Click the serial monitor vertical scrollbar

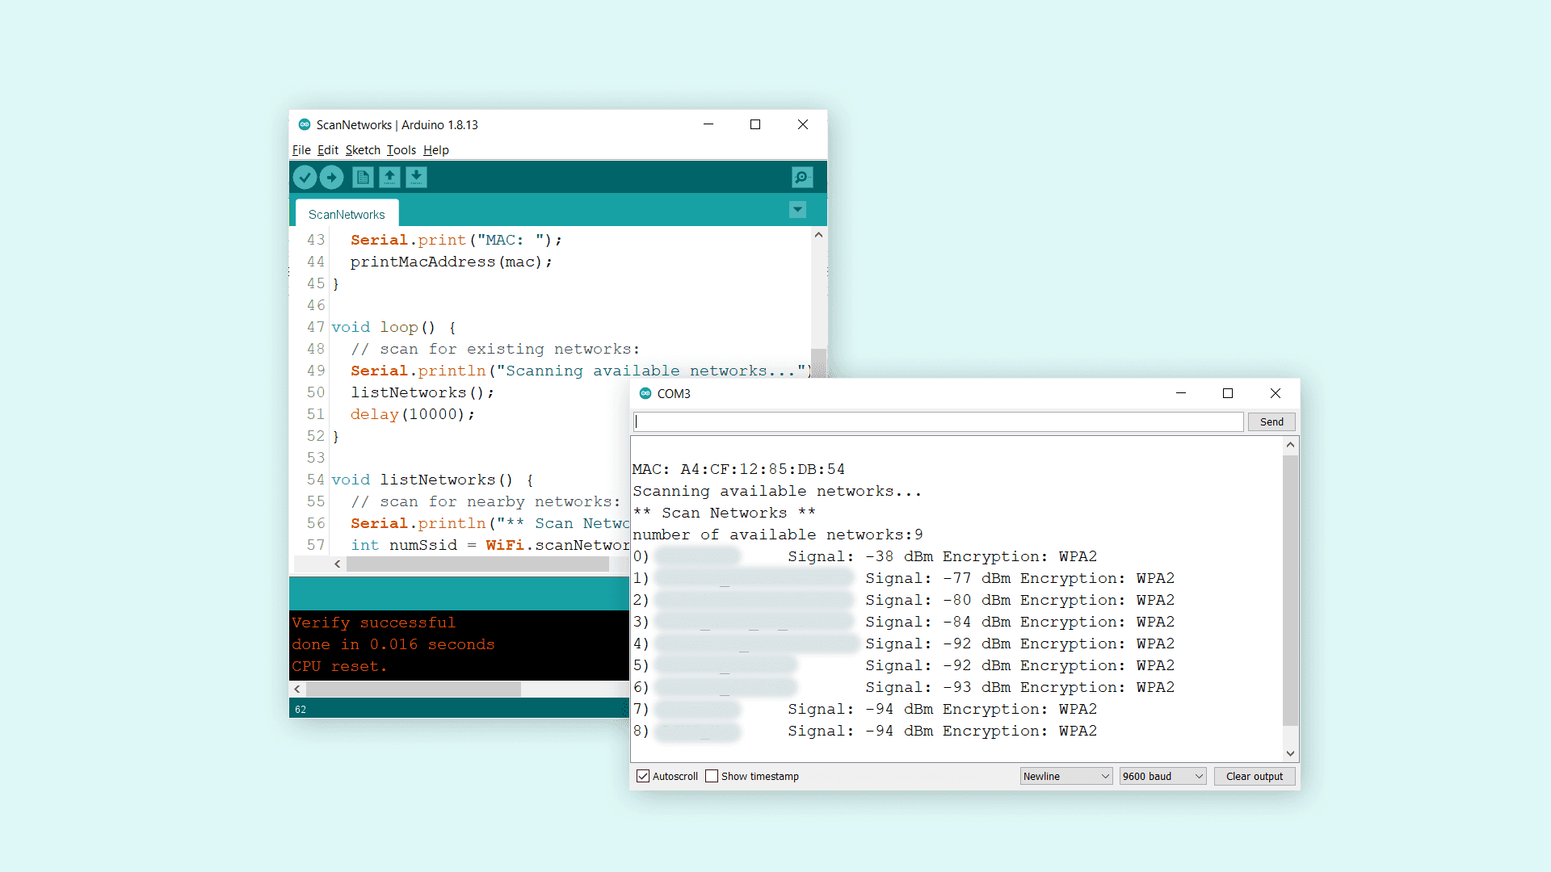click(x=1290, y=589)
